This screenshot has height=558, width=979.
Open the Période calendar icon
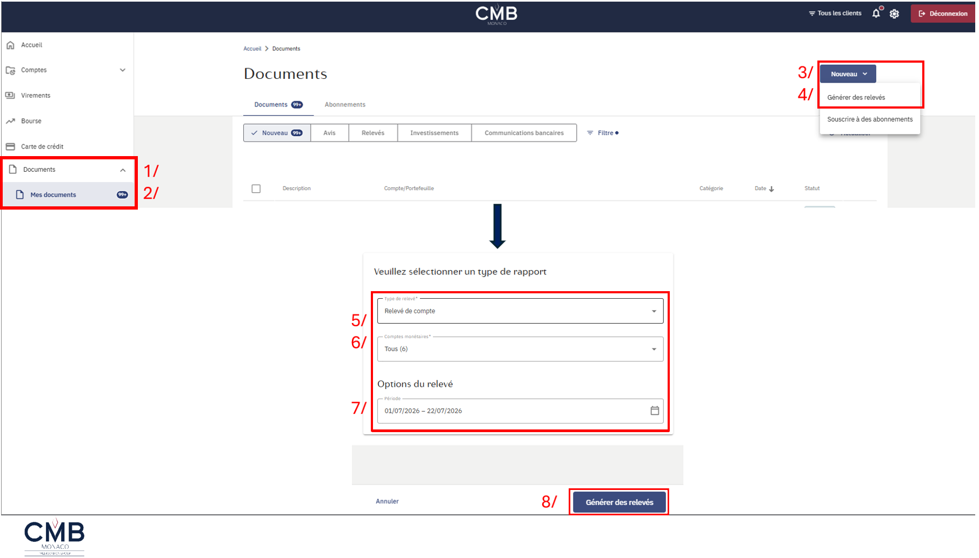(655, 411)
